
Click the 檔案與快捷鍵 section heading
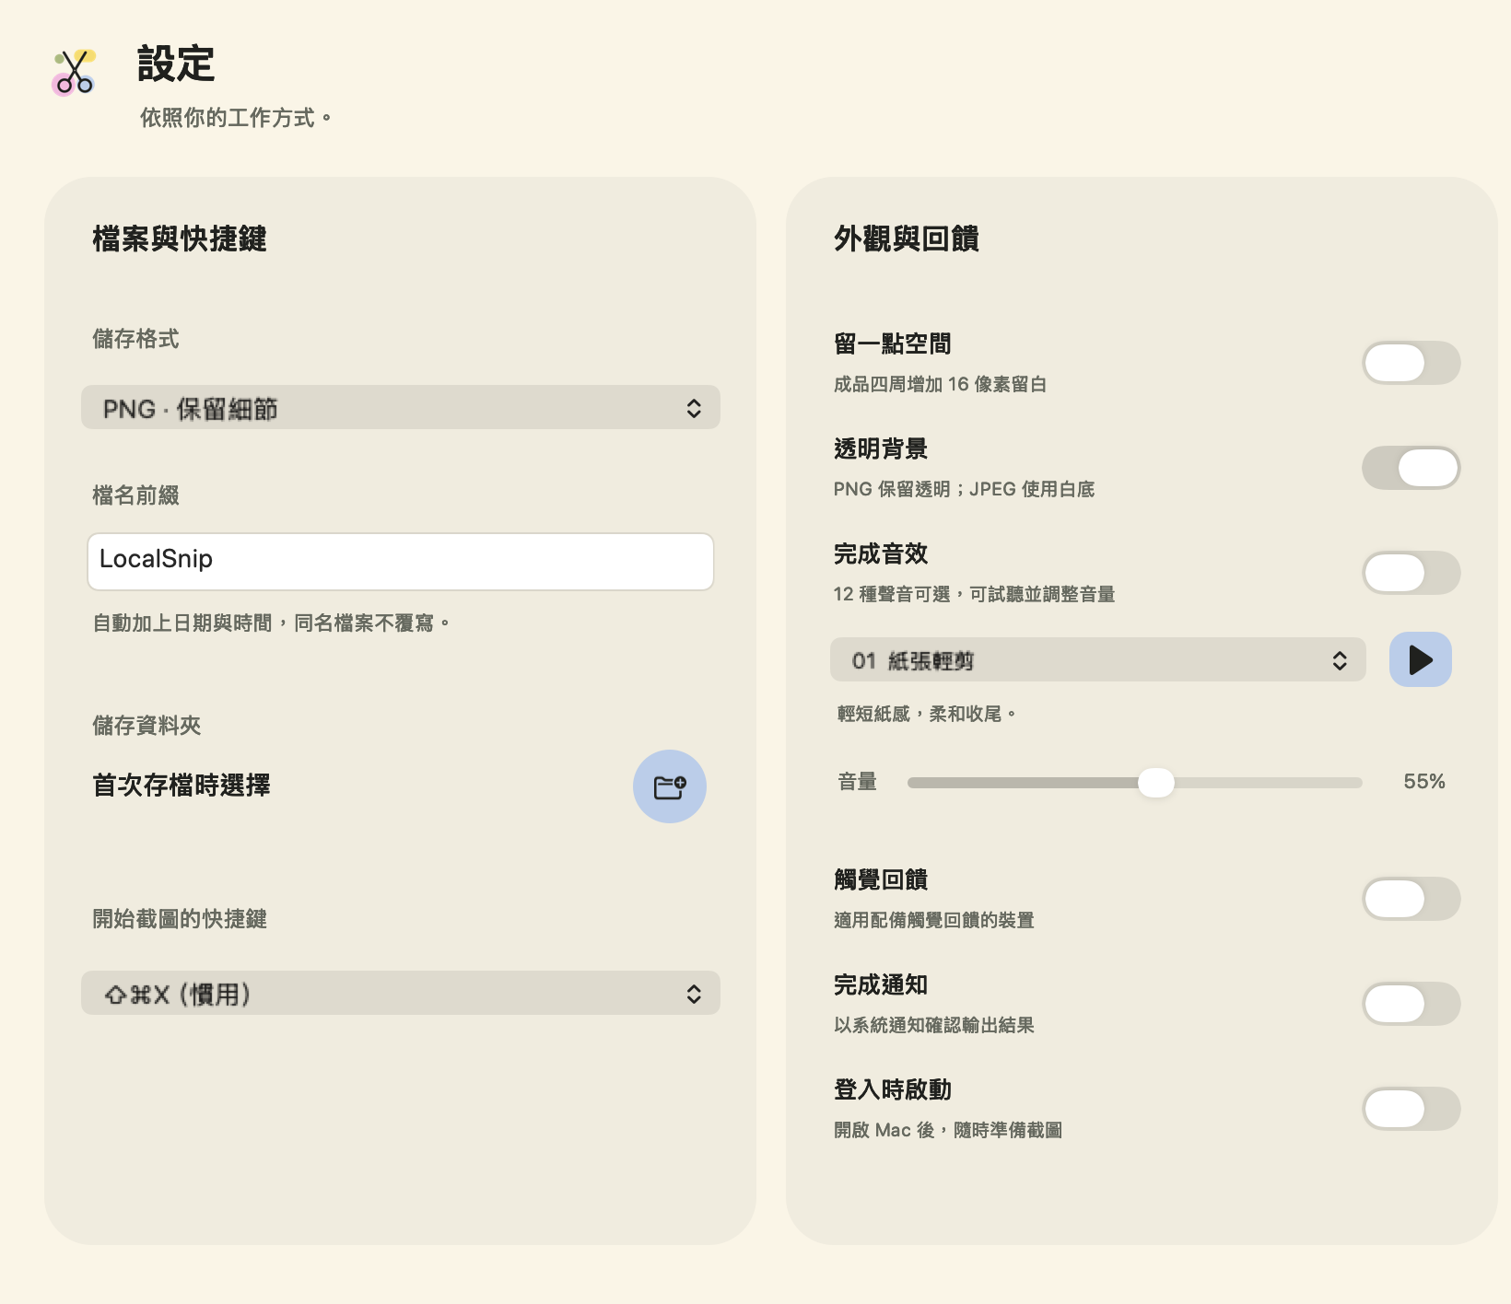point(180,239)
